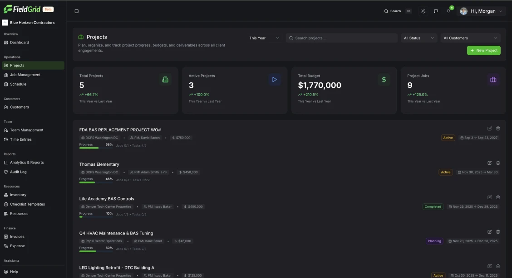Edit Life Academy BAS Controls project
This screenshot has width=512, height=278.
pos(489,197)
